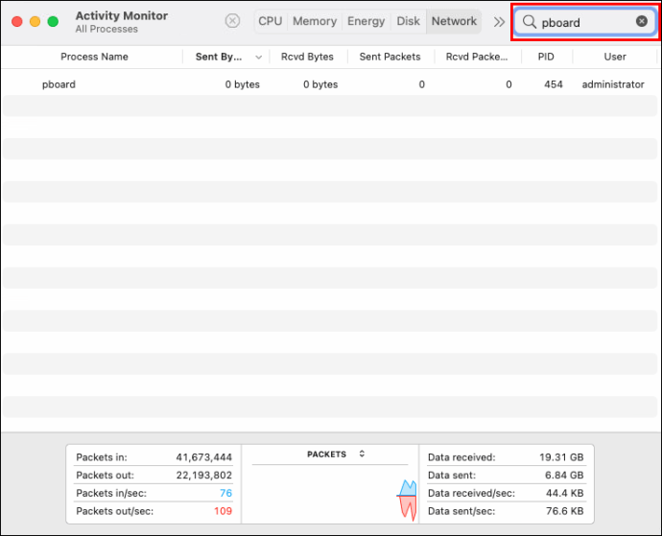Clear the pboard search text
This screenshot has width=662, height=536.
641,21
